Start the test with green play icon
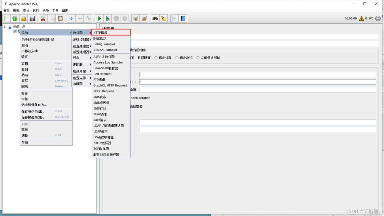 (99, 18)
